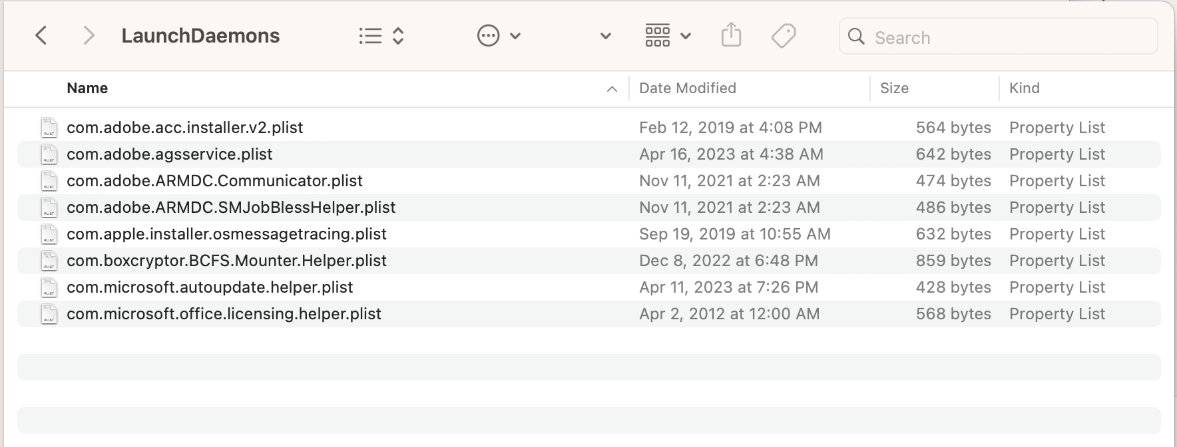Sort by Size column header
Image resolution: width=1177 pixels, height=447 pixels.
894,88
